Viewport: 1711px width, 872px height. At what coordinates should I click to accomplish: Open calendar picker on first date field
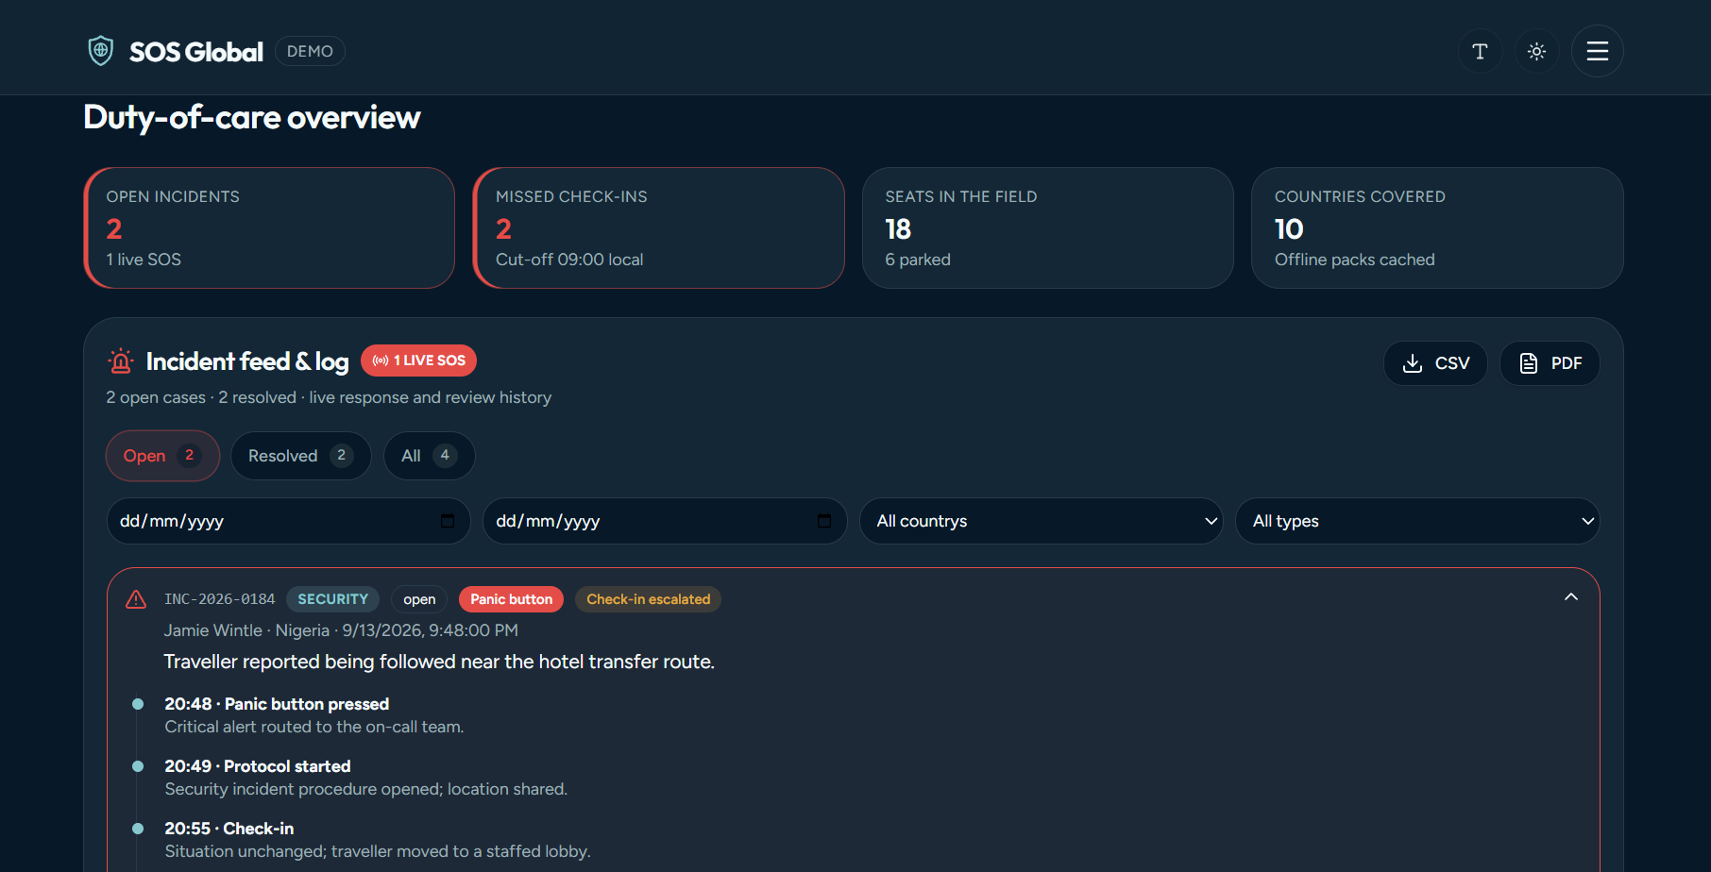click(448, 521)
